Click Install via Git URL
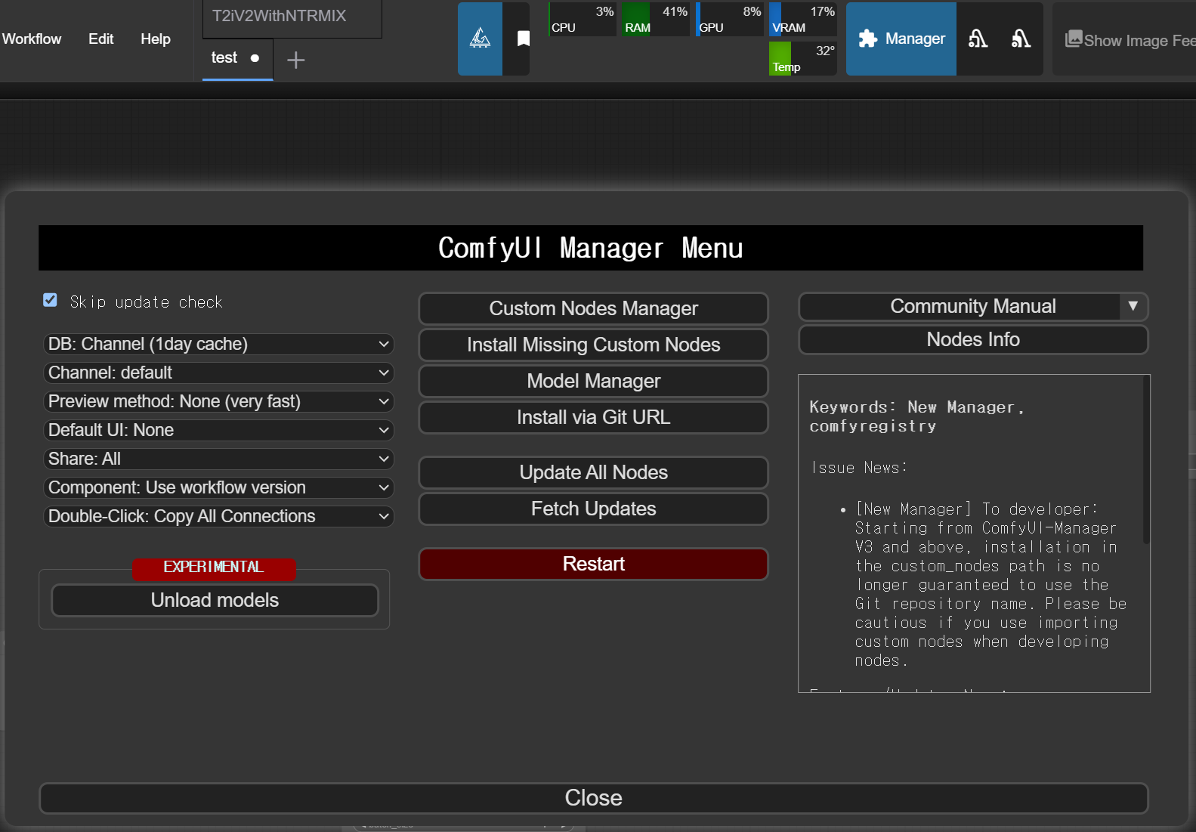Viewport: 1196px width, 832px height. (593, 417)
